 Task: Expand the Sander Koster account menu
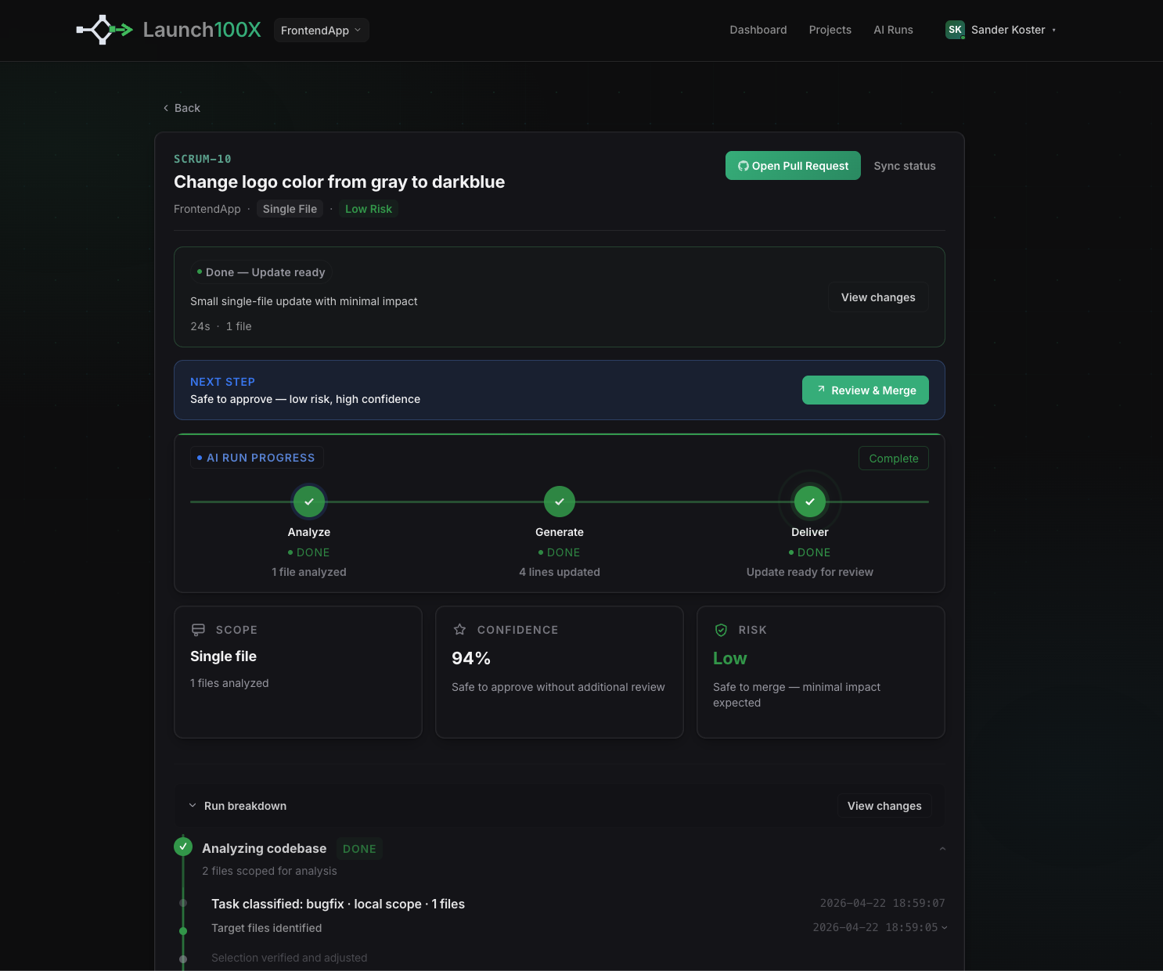pyautogui.click(x=1008, y=30)
